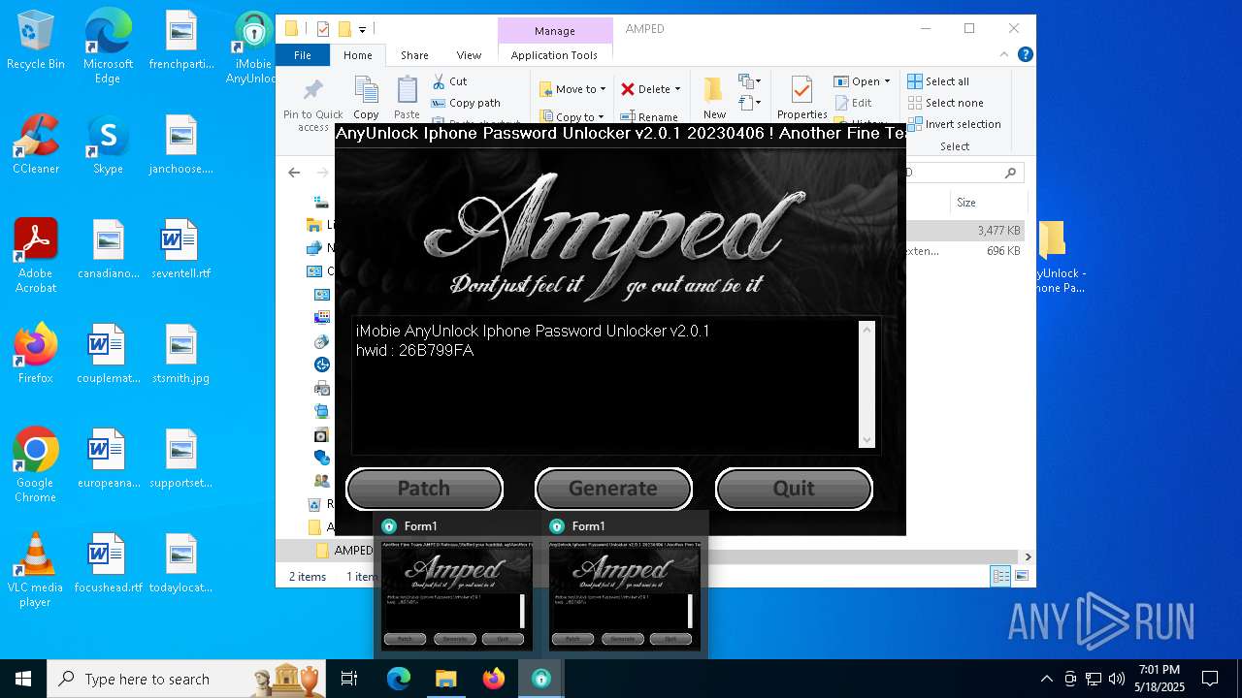This screenshot has width=1242, height=698.
Task: Open Recycle Bin desktop icon
Action: 36,41
